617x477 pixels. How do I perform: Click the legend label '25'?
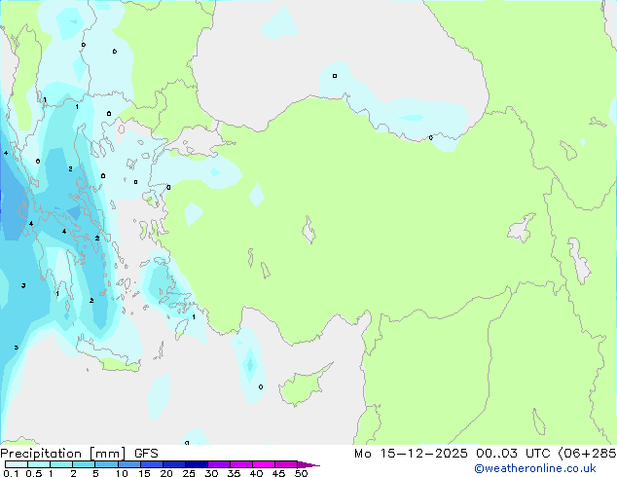click(x=189, y=473)
